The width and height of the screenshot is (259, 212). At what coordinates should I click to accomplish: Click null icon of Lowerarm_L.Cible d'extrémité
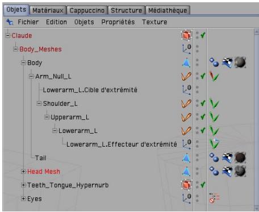pos(187,90)
